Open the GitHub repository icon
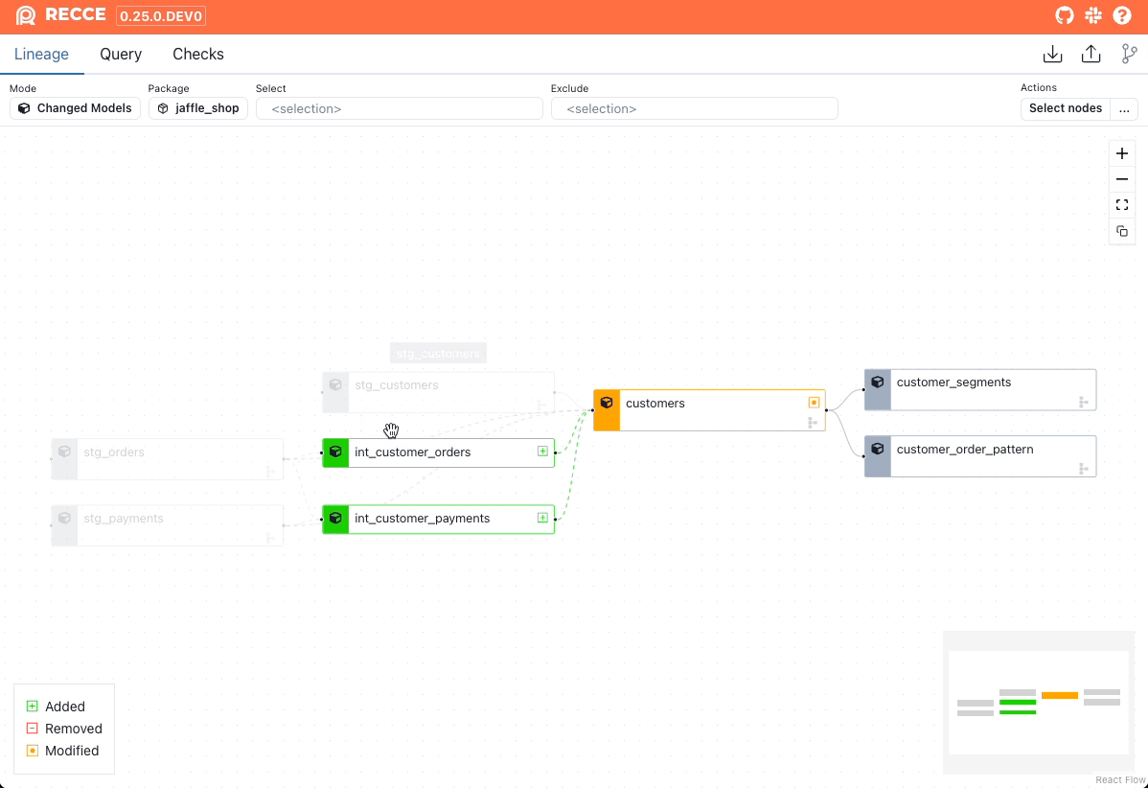 1065,15
